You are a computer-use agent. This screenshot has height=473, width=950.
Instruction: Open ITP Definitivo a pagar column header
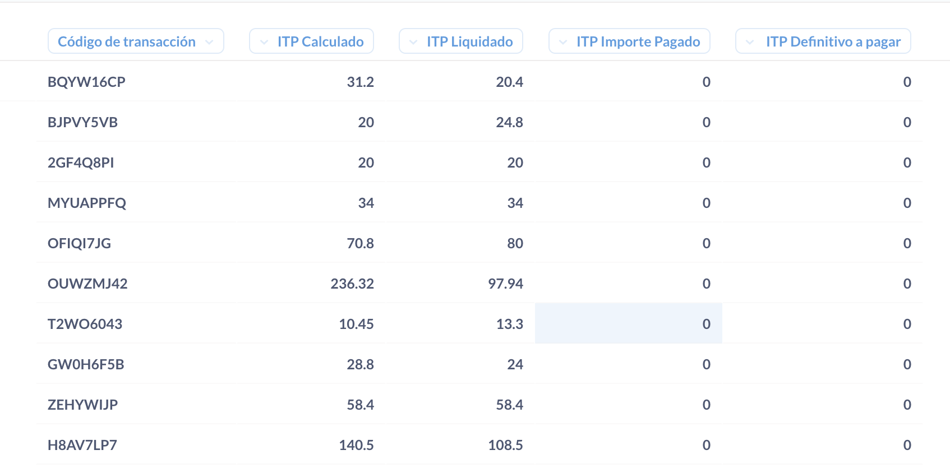(833, 41)
